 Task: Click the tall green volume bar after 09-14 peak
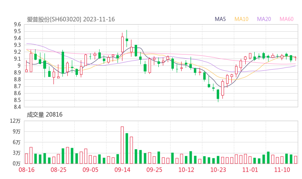(x=127, y=148)
